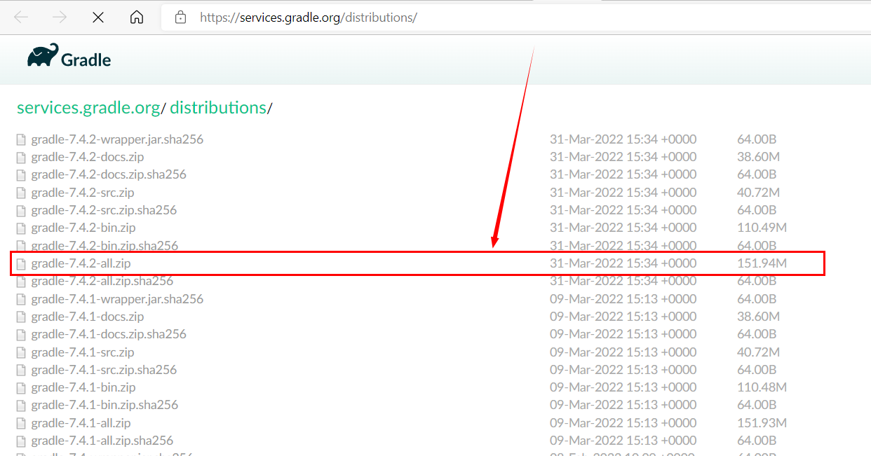Click file icon beside gradle-7.4.1-docs.zip.sha256
This screenshot has width=871, height=456.
click(x=20, y=334)
